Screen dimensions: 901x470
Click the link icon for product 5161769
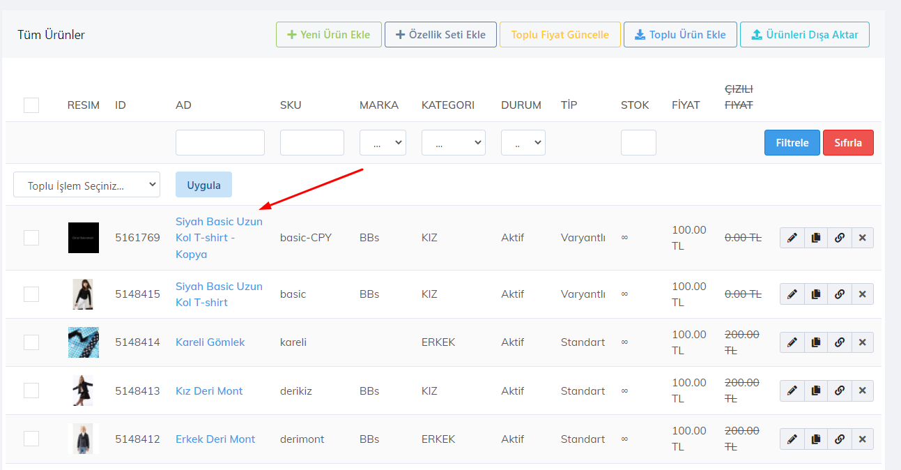(839, 238)
